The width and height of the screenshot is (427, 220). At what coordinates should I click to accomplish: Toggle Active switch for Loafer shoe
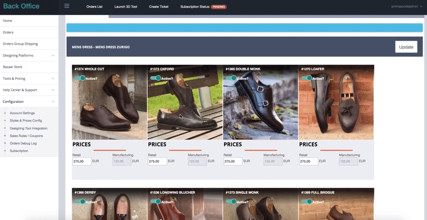tap(306, 78)
